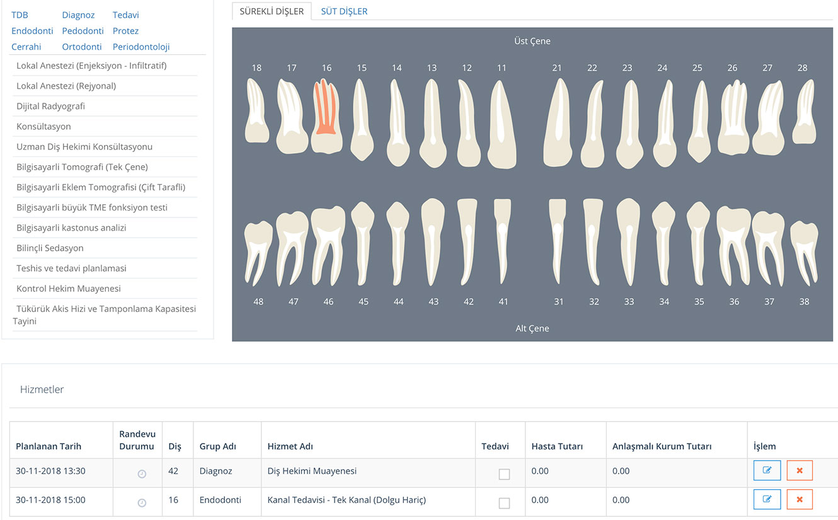Select upper tooth 17 in the chart
838x520 pixels.
[292, 116]
